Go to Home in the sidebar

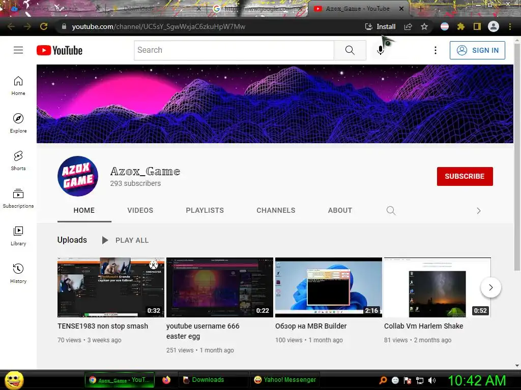(18, 86)
